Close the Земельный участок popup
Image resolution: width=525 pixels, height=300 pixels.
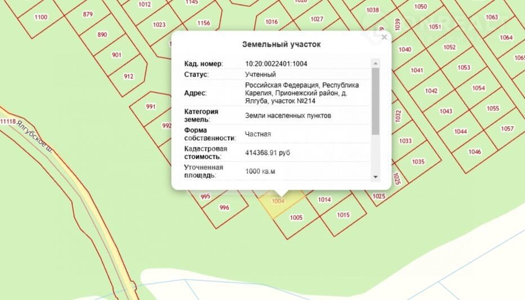(x=384, y=38)
